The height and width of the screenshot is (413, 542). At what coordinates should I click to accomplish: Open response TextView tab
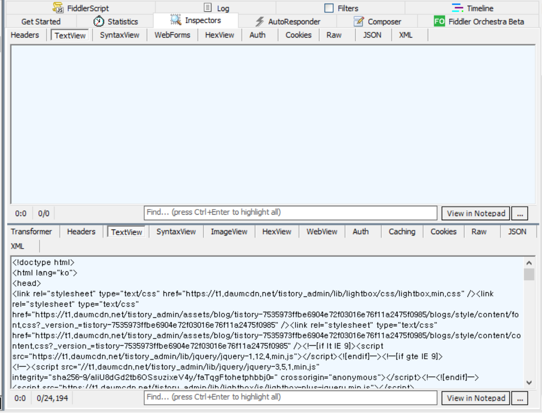(126, 232)
